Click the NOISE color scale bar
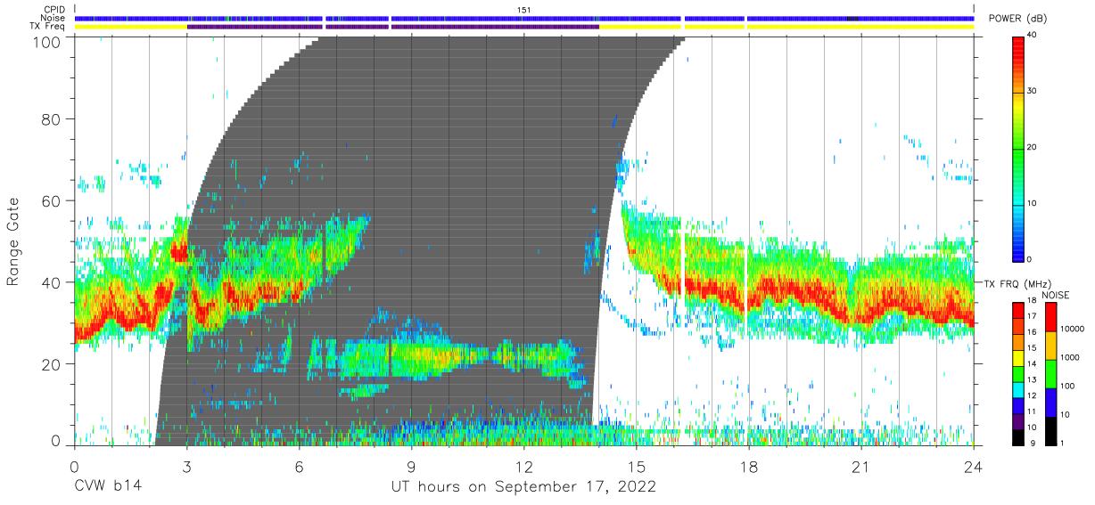This screenshot has width=1095, height=505. click(x=1051, y=372)
